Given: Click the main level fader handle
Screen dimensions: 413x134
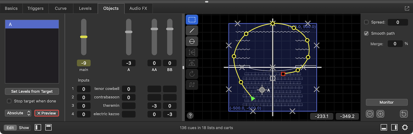Looking at the screenshot, I should (84, 37).
